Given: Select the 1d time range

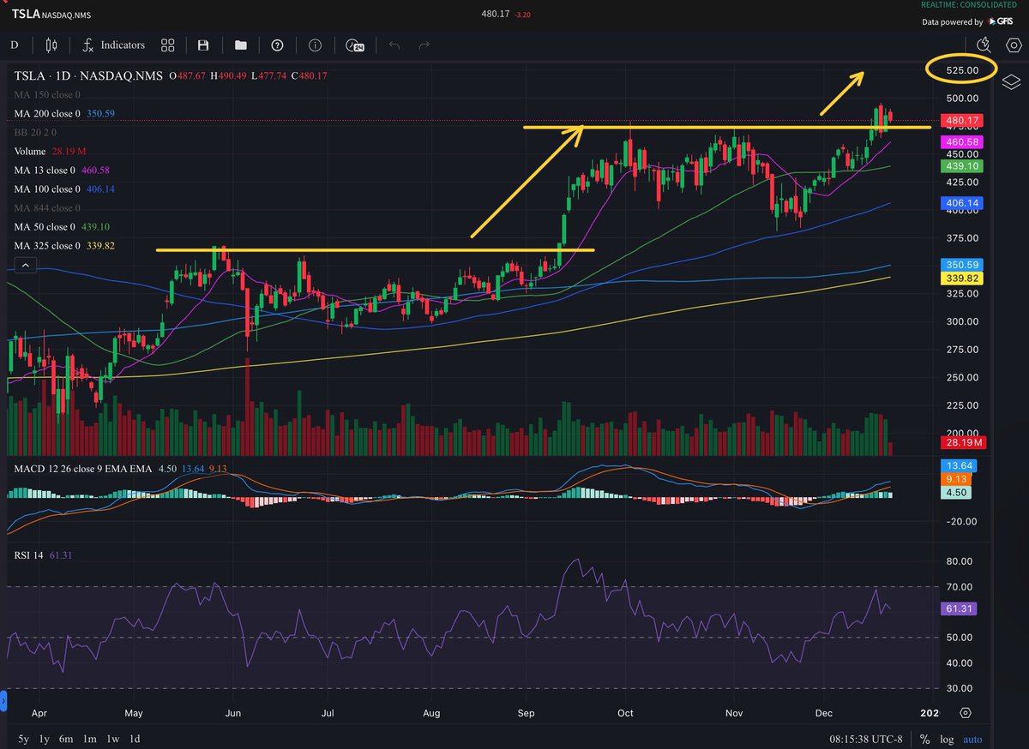Looking at the screenshot, I should [135, 739].
